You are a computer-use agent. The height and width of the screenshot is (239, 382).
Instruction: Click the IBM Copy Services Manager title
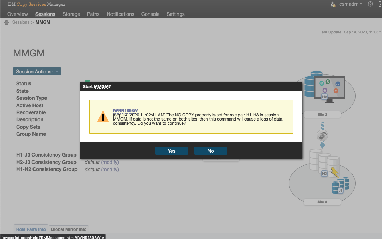click(x=36, y=4)
